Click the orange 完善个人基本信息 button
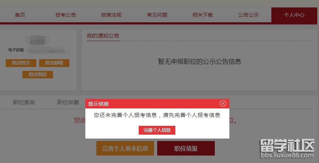 tap(125, 148)
